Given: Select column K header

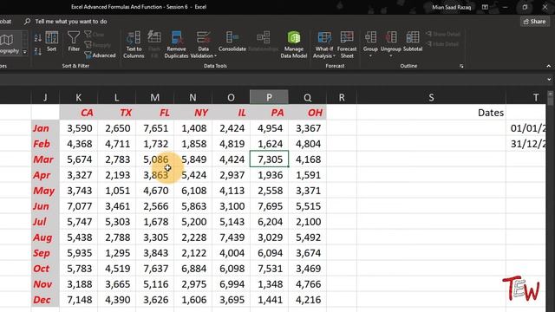Looking at the screenshot, I should click(79, 97).
